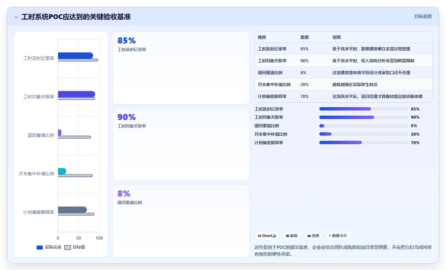The image size is (446, 270).
Task: Click the 月末集中补填比例 progress bar
Action: [x=364, y=134]
